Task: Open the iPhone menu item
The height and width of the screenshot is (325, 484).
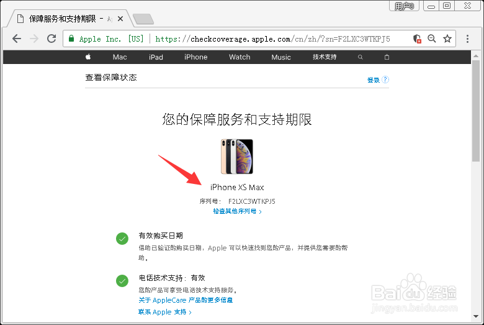Action: [x=195, y=57]
